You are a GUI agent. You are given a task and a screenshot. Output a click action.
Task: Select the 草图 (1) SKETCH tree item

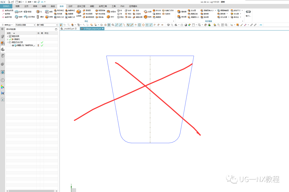click(26, 45)
